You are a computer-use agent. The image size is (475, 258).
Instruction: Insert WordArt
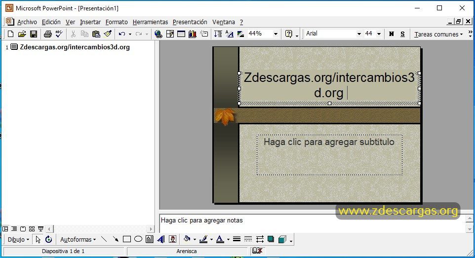click(161, 240)
